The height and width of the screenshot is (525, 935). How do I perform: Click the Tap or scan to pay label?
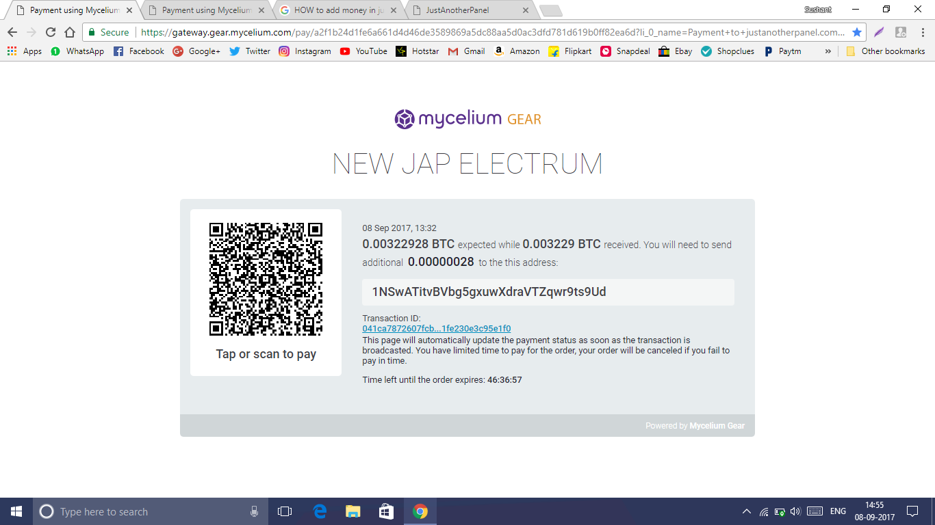point(266,354)
